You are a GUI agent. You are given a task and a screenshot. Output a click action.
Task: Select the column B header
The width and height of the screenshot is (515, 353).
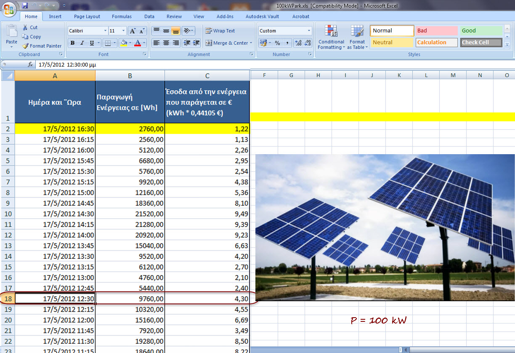tap(130, 75)
